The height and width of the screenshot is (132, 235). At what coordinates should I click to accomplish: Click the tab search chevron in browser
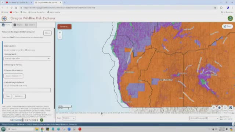2,3
